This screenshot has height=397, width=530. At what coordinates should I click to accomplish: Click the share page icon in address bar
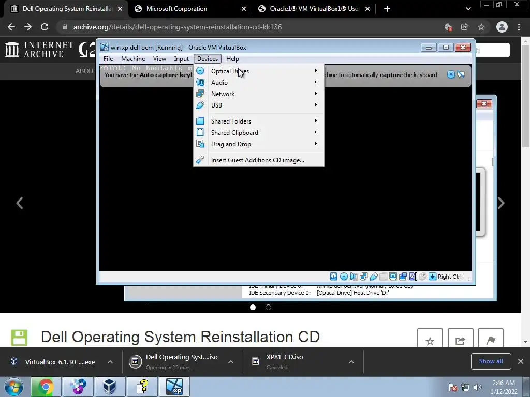pos(465,27)
